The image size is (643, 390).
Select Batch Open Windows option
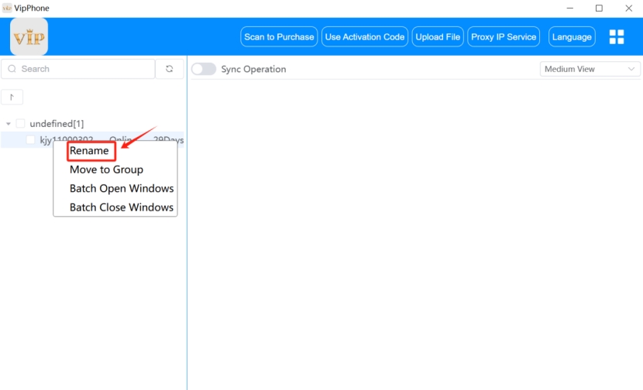[x=122, y=189]
